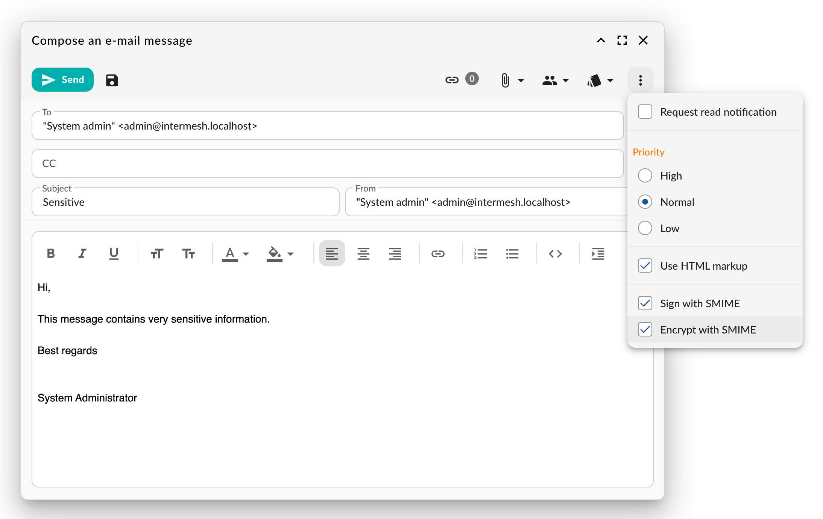
Task: Open the text color dropdown arrow
Action: (246, 254)
